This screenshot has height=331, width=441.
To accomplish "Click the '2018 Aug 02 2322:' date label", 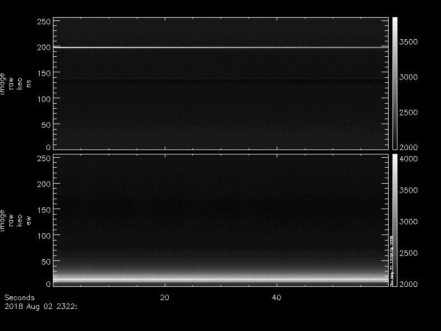I will click(x=41, y=307).
